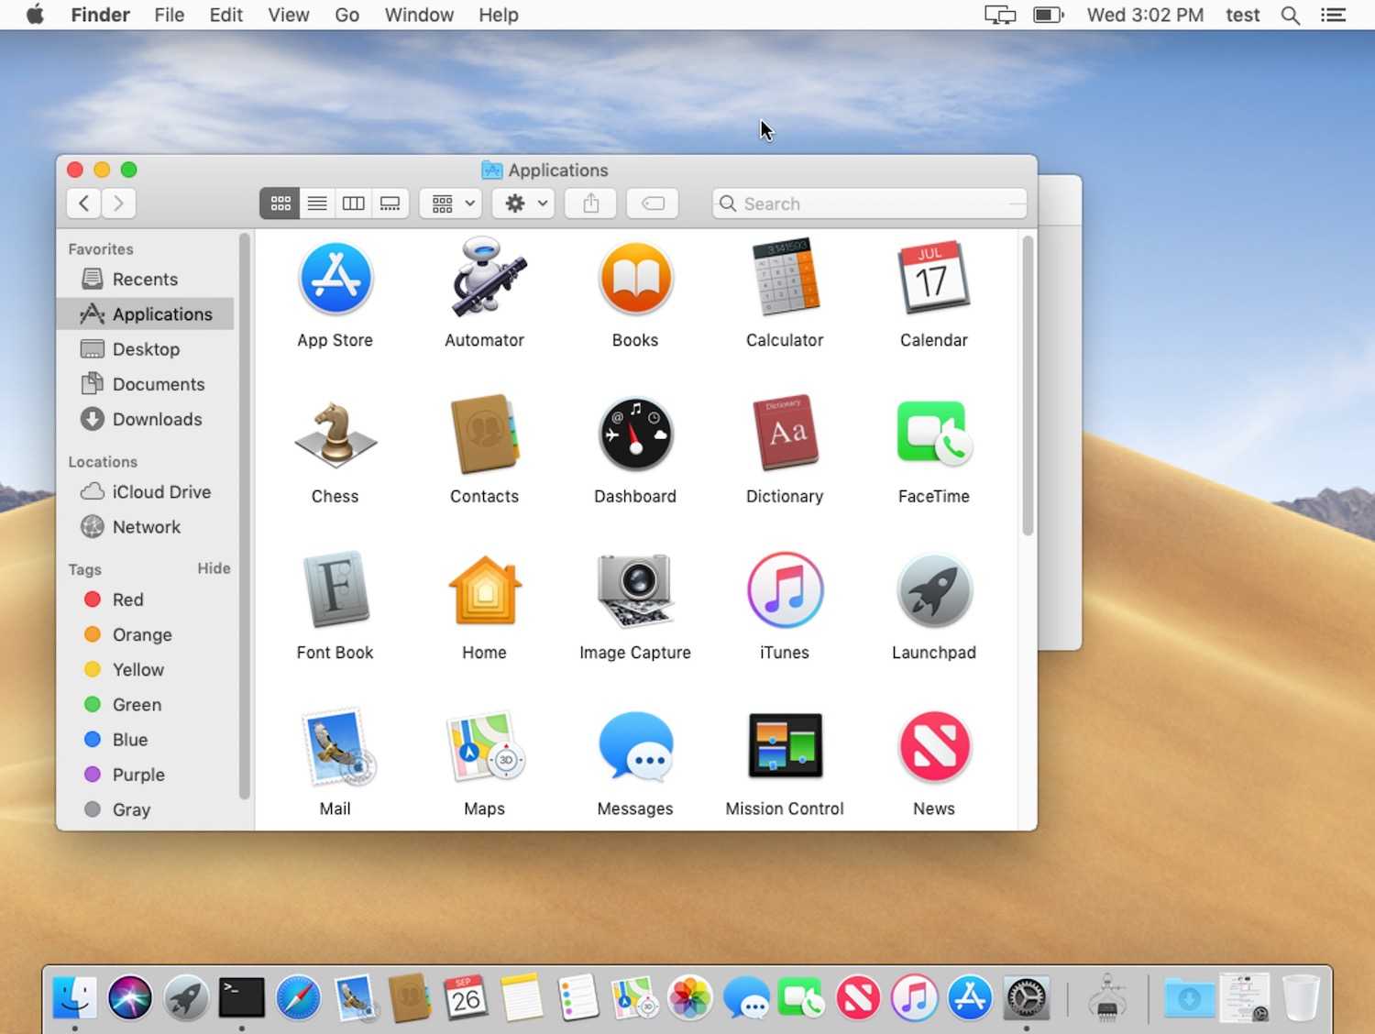Open the Automator app icon

[x=485, y=279]
